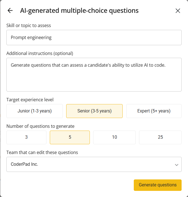188x197 pixels.
Task: Choose Senior (3-5 years) experience level
Action: pos(94,111)
